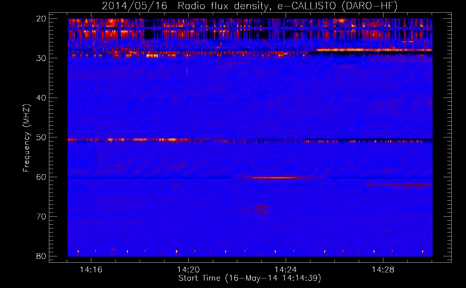466x288 pixels.
Task: Click the frequency tick label "60"
Action: click(x=41, y=177)
